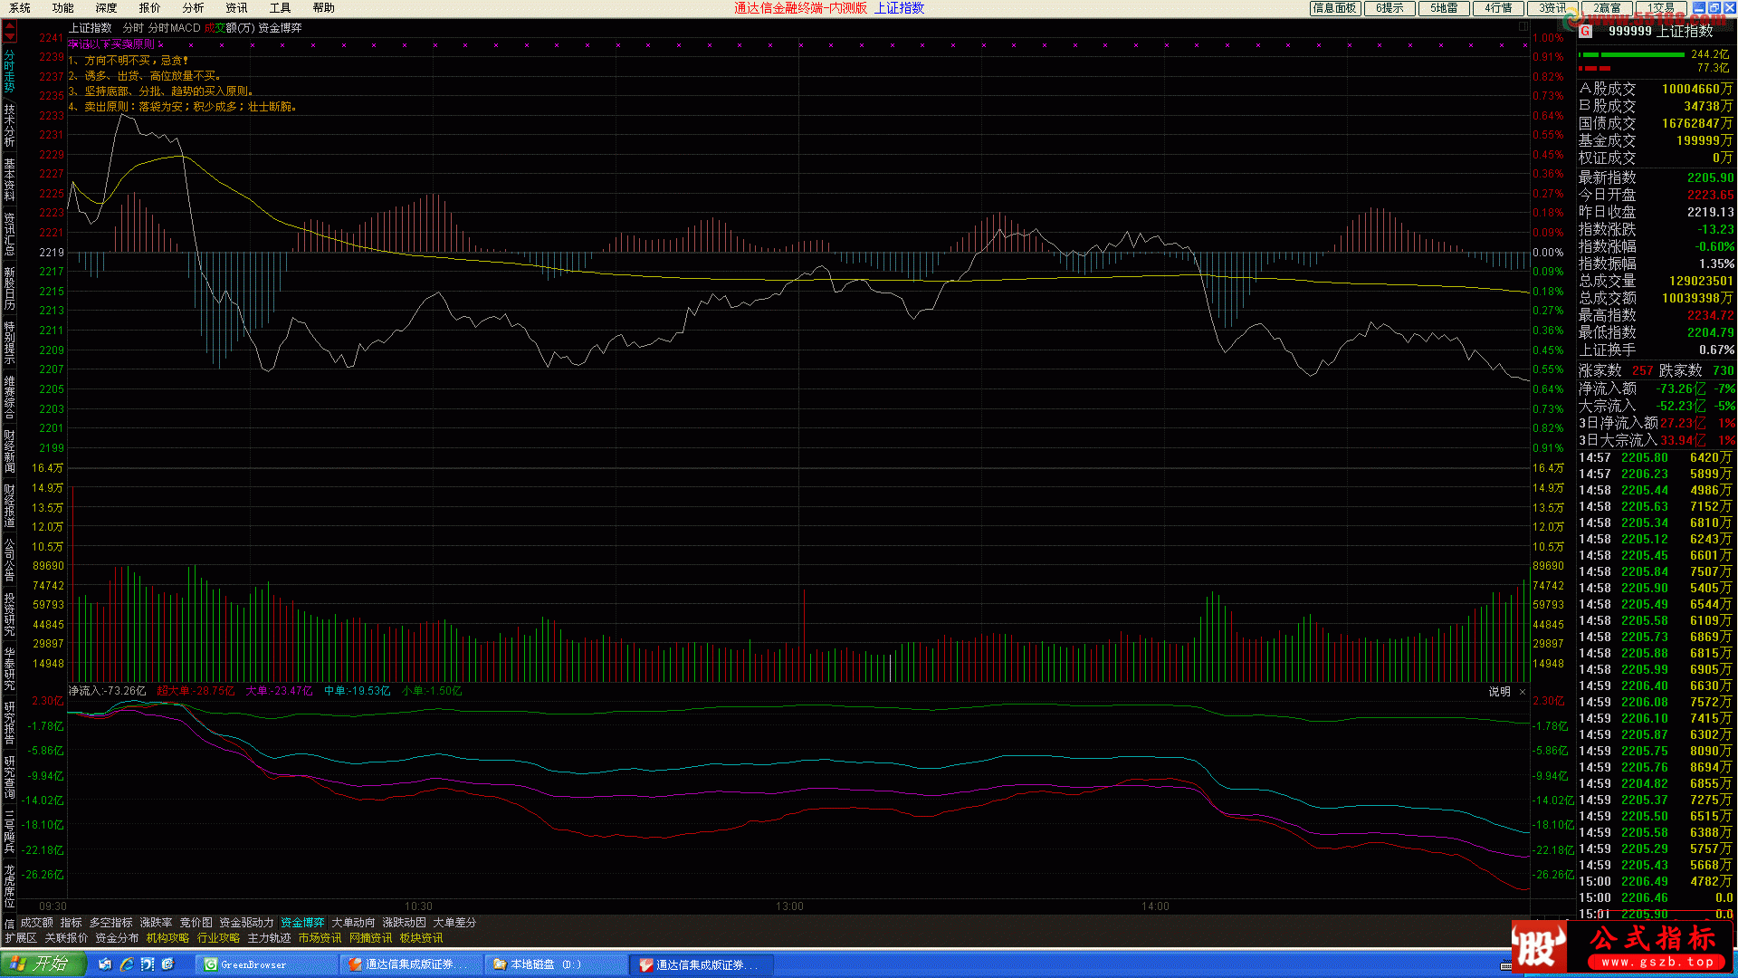Close the 资金博弈 indicator panel with X
The image size is (1738, 978).
click(x=1523, y=691)
